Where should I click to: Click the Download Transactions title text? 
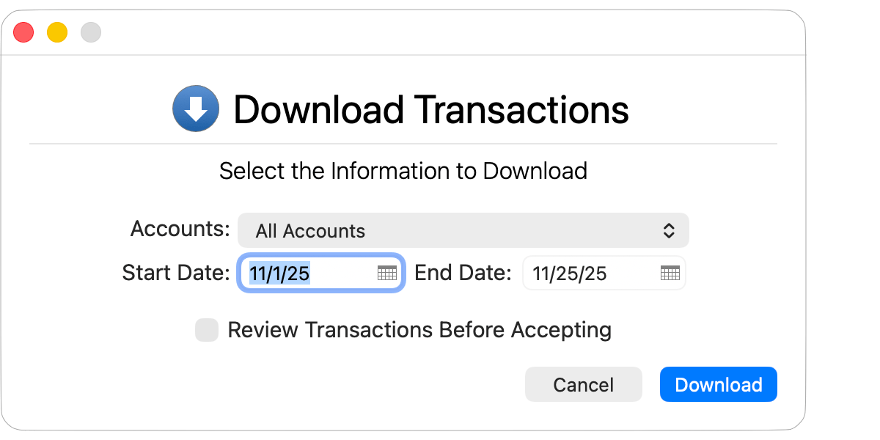430,109
